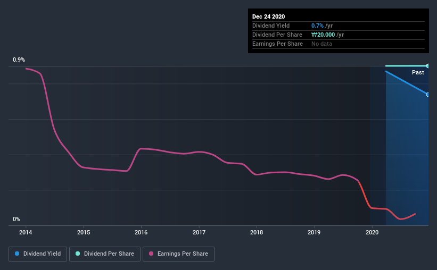The width and height of the screenshot is (437, 270).
Task: Click "No data" in the Earnings Per Share row
Action: (321, 44)
